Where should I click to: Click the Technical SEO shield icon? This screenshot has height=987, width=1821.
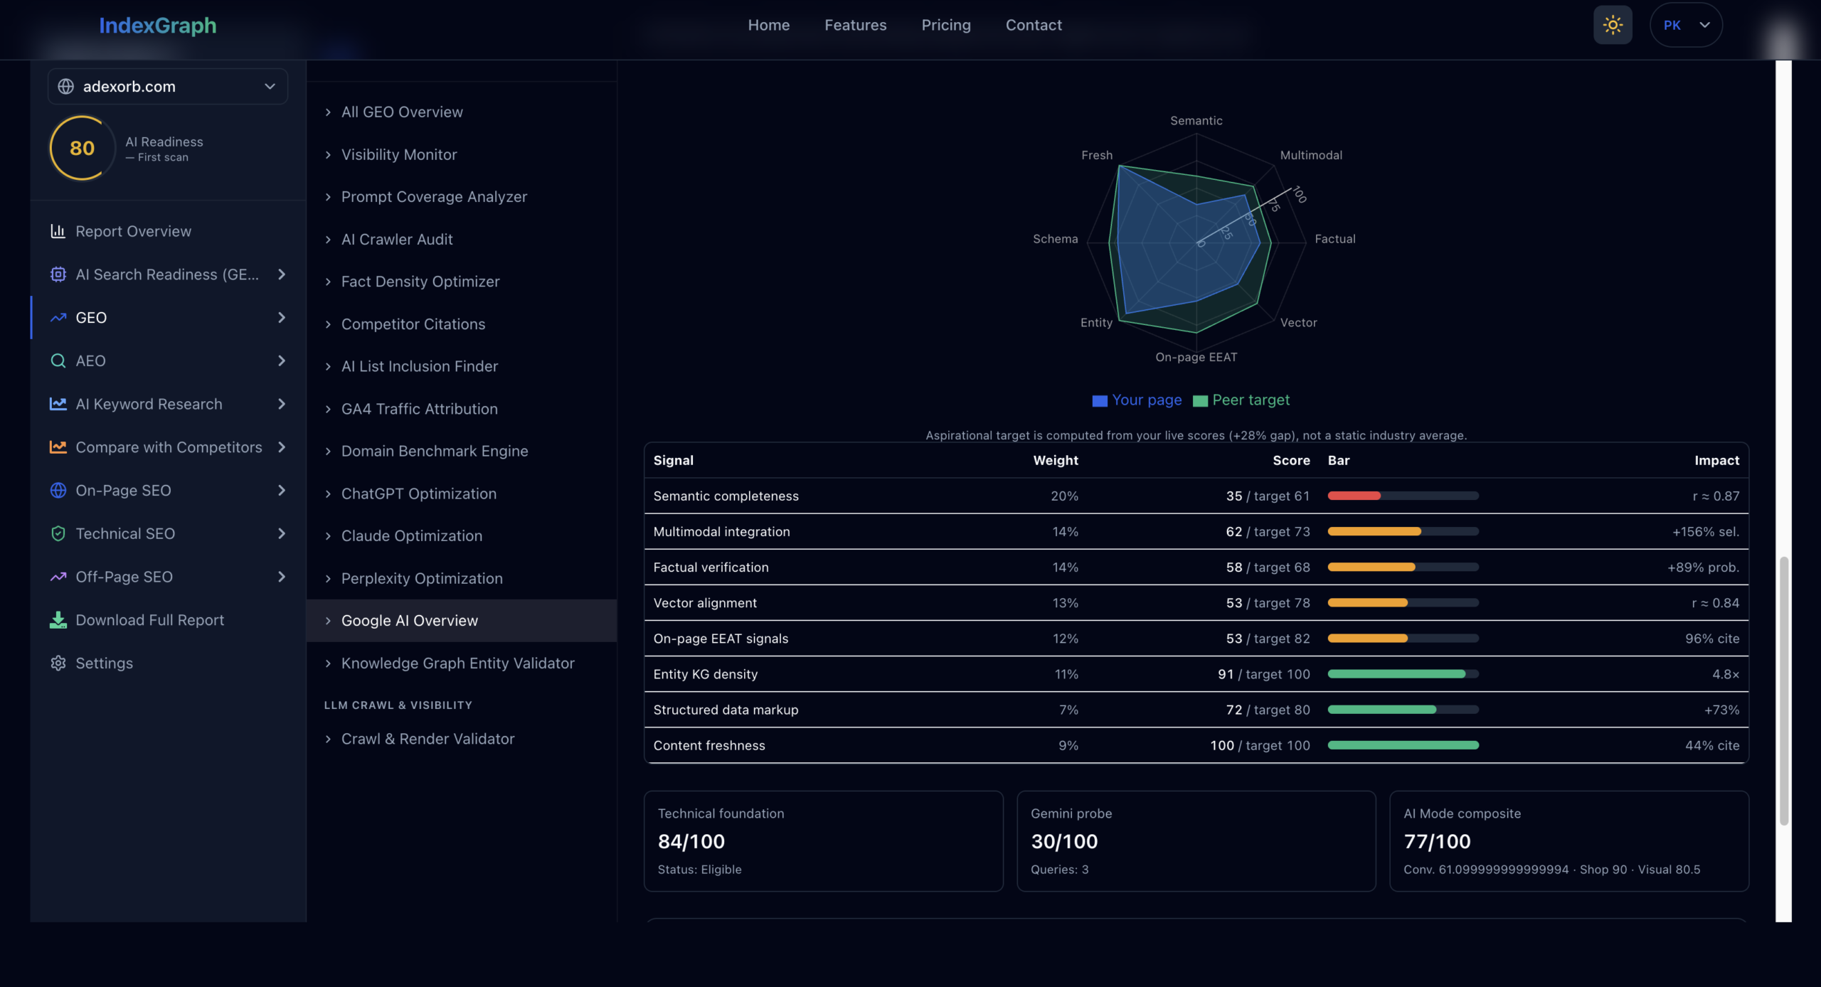click(58, 533)
